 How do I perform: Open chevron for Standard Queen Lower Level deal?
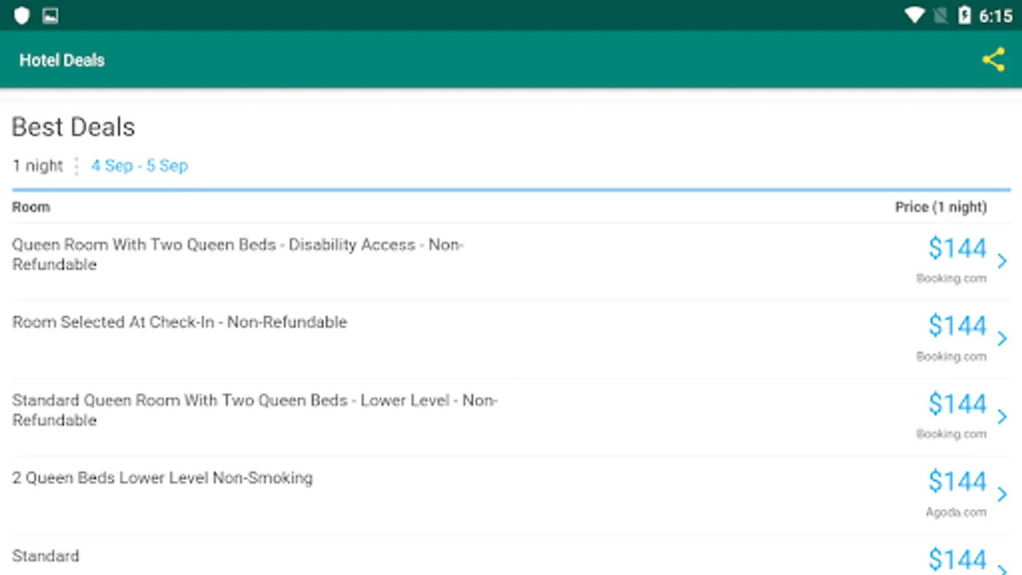[1002, 417]
